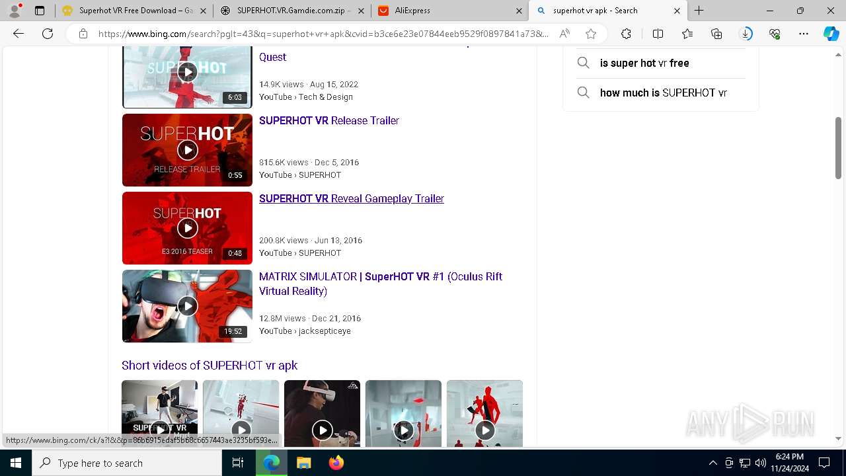The width and height of the screenshot is (846, 476).
Task: Click 'YouTube › jacksepticeye' source text
Action: (x=305, y=331)
